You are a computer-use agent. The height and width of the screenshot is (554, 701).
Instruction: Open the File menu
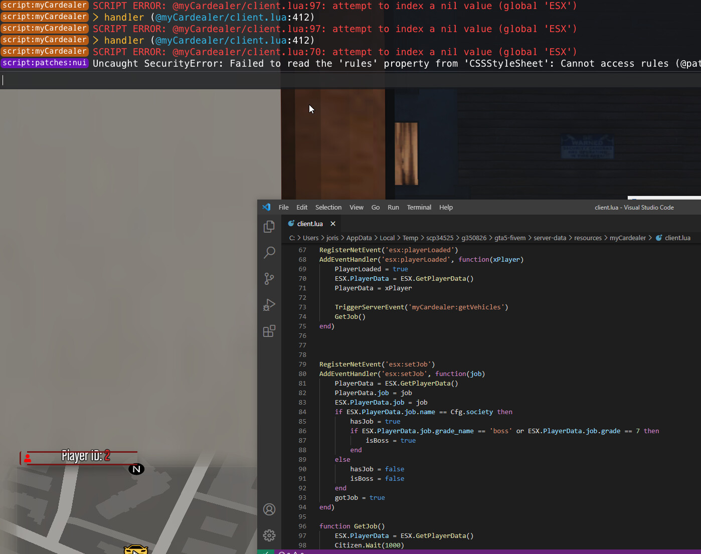[x=284, y=207]
